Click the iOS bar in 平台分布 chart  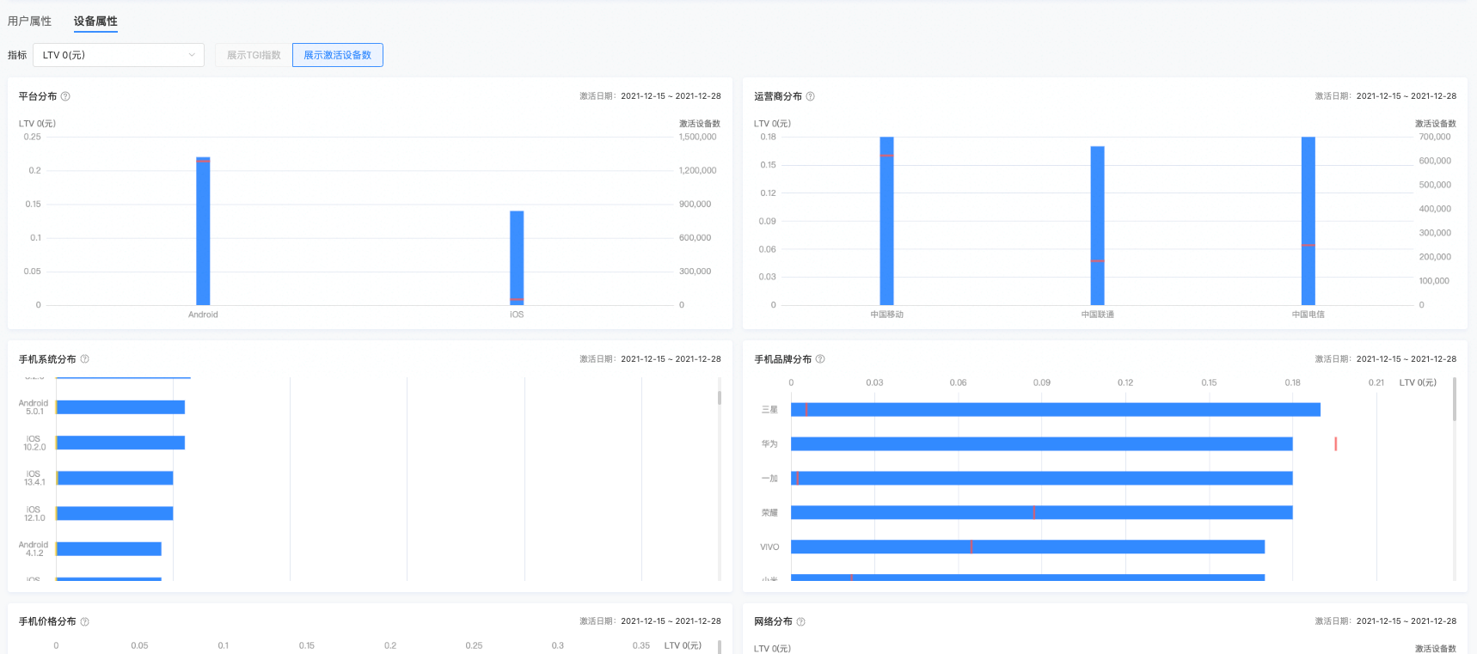point(517,258)
